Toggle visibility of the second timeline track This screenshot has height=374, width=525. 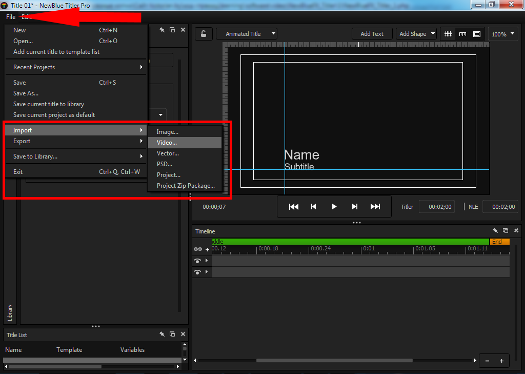197,272
